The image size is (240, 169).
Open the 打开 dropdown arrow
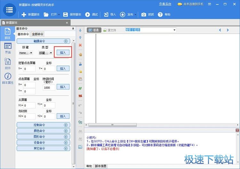[59, 15]
